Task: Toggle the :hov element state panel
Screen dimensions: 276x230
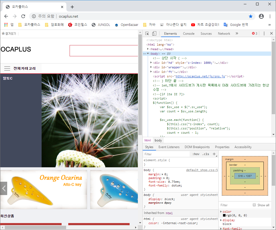Action: pos(196,154)
